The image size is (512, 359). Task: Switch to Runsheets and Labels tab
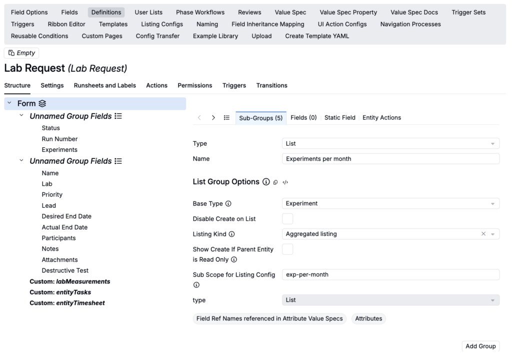coord(105,85)
